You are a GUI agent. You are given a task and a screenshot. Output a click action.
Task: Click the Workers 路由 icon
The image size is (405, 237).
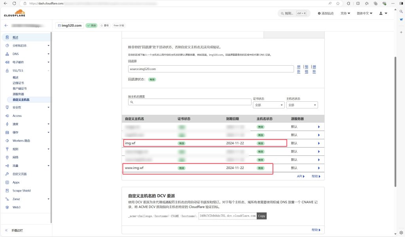pyautogui.click(x=7, y=140)
